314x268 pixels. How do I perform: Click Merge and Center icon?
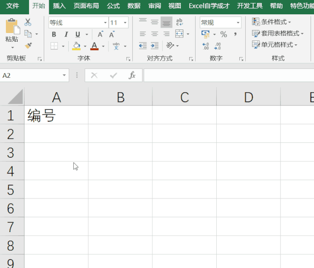(179, 33)
